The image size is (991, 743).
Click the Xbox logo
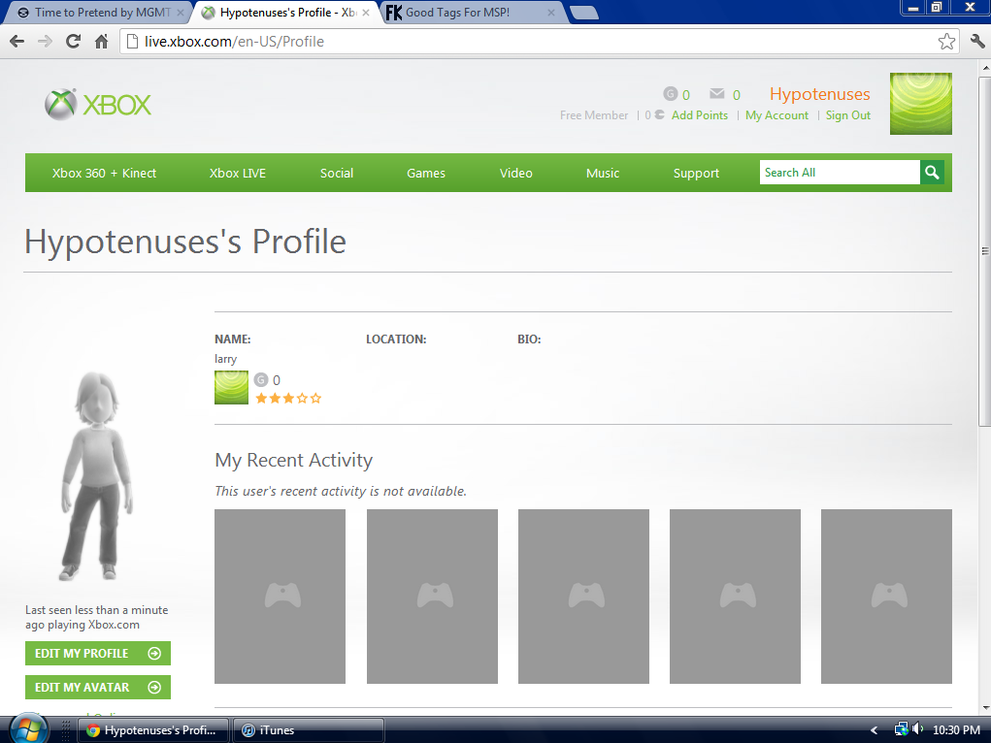pos(98,104)
